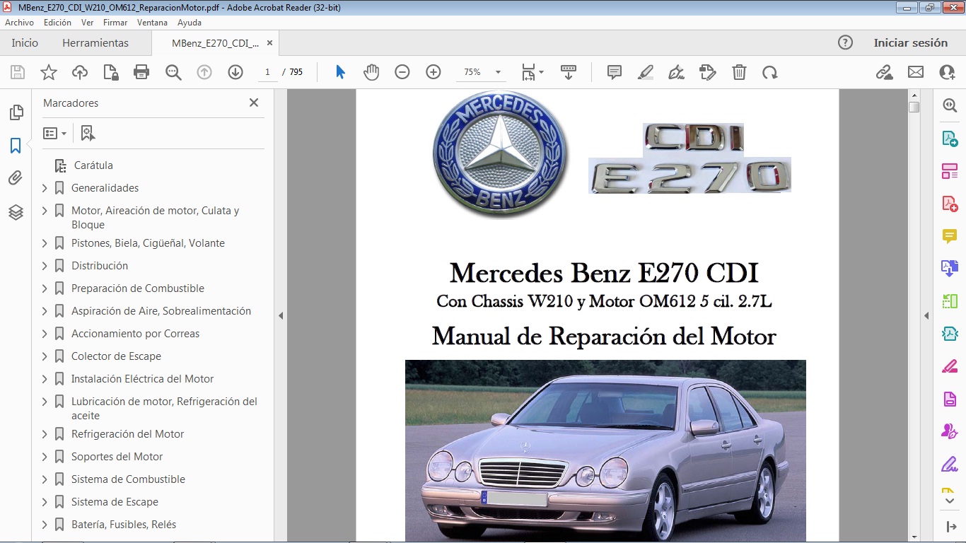966x543 pixels.
Task: Click the zoom out button
Action: [402, 72]
